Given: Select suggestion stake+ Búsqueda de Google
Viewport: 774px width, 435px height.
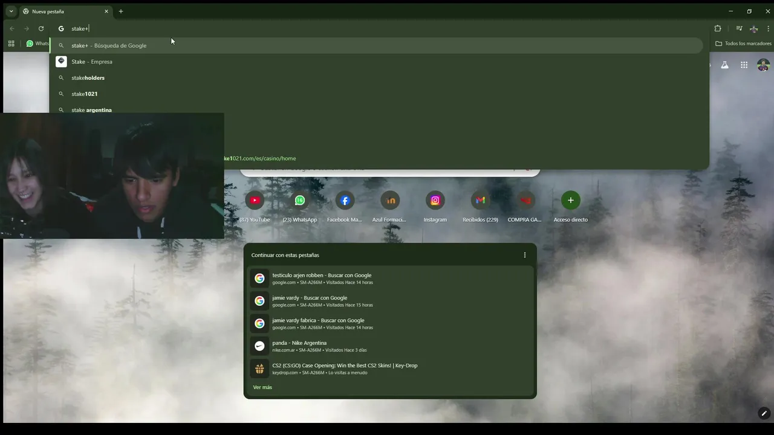Looking at the screenshot, I should pyautogui.click(x=376, y=45).
